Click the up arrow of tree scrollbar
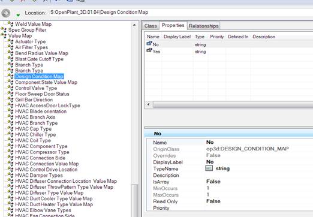This screenshot has width=313, height=217. coord(134,25)
